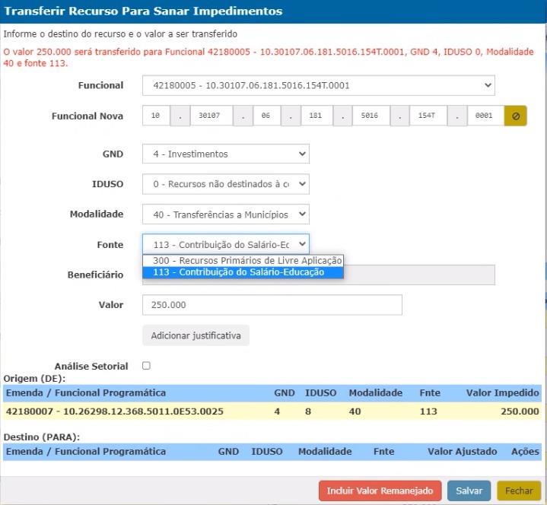This screenshot has width=547, height=505.
Task: Click into the Valor input field
Action: [x=272, y=305]
